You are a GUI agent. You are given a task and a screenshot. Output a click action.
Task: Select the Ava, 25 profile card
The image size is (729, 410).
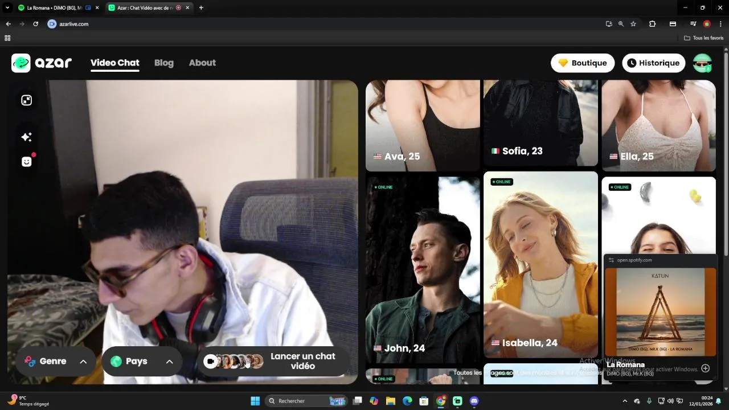[x=422, y=125]
